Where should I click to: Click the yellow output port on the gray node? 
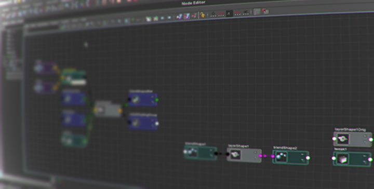point(120,111)
